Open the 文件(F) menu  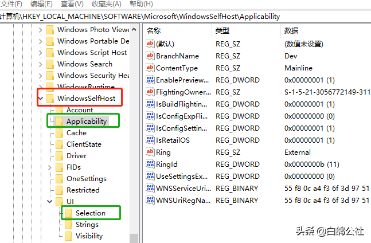click(x=11, y=4)
